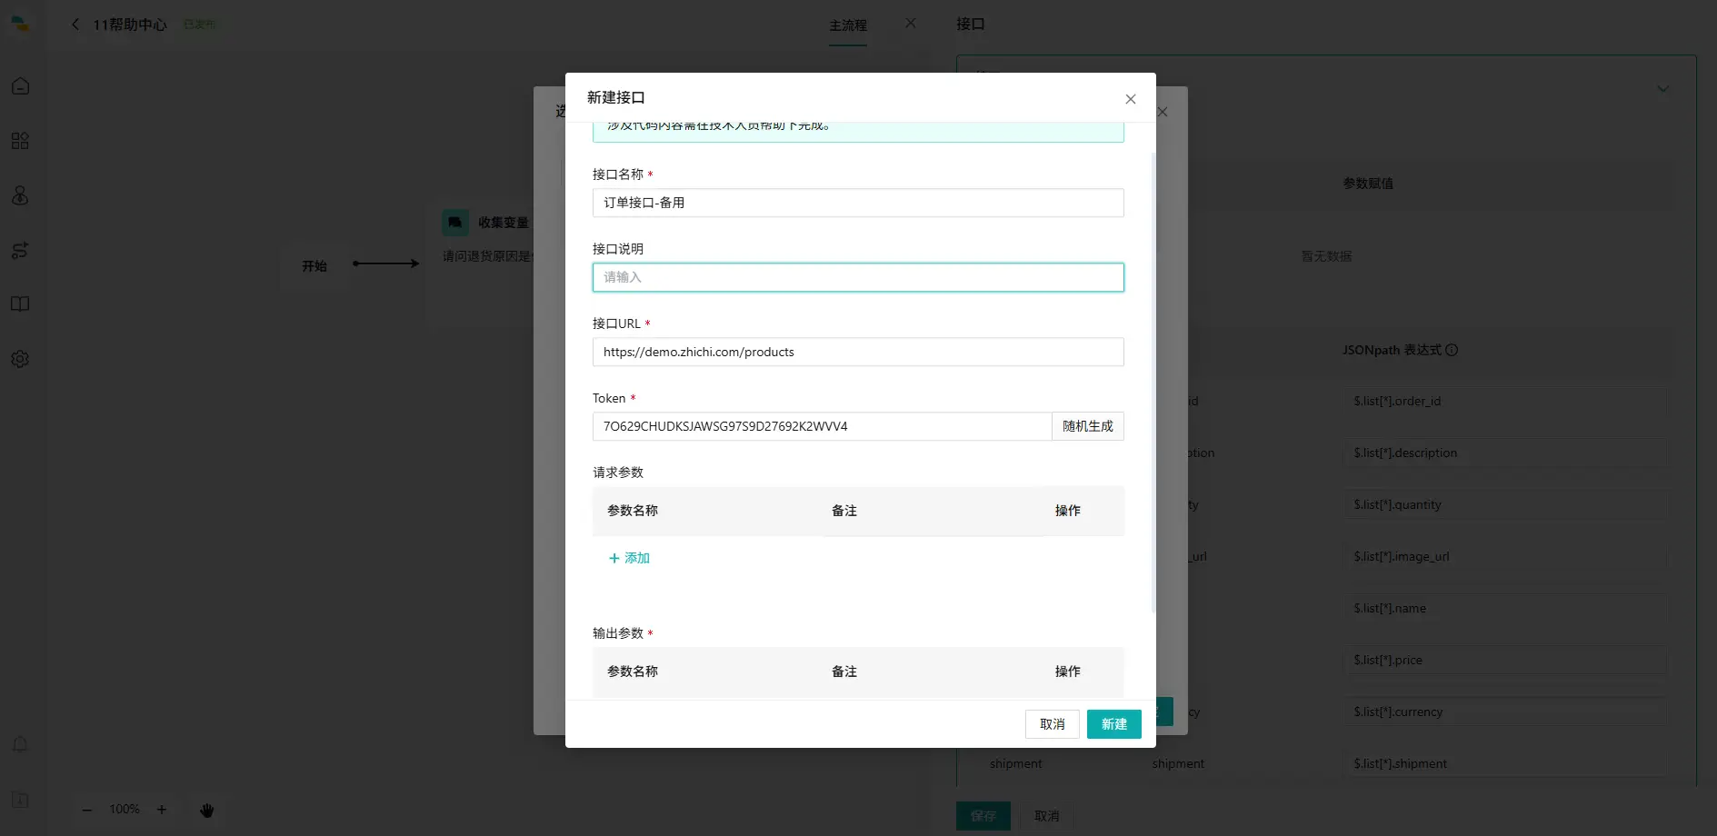Click the $.list[*].shipment field
This screenshot has width=1717, height=836.
pos(1505,763)
